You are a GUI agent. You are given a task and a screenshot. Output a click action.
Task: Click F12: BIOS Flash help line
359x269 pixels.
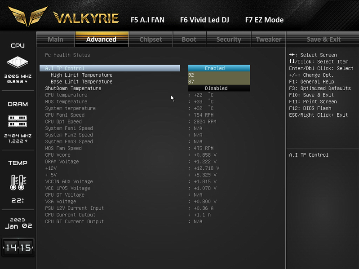(310, 108)
